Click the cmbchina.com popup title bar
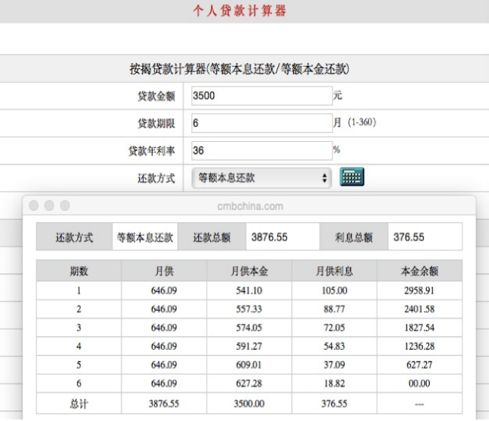This screenshot has height=421, width=489. [250, 206]
